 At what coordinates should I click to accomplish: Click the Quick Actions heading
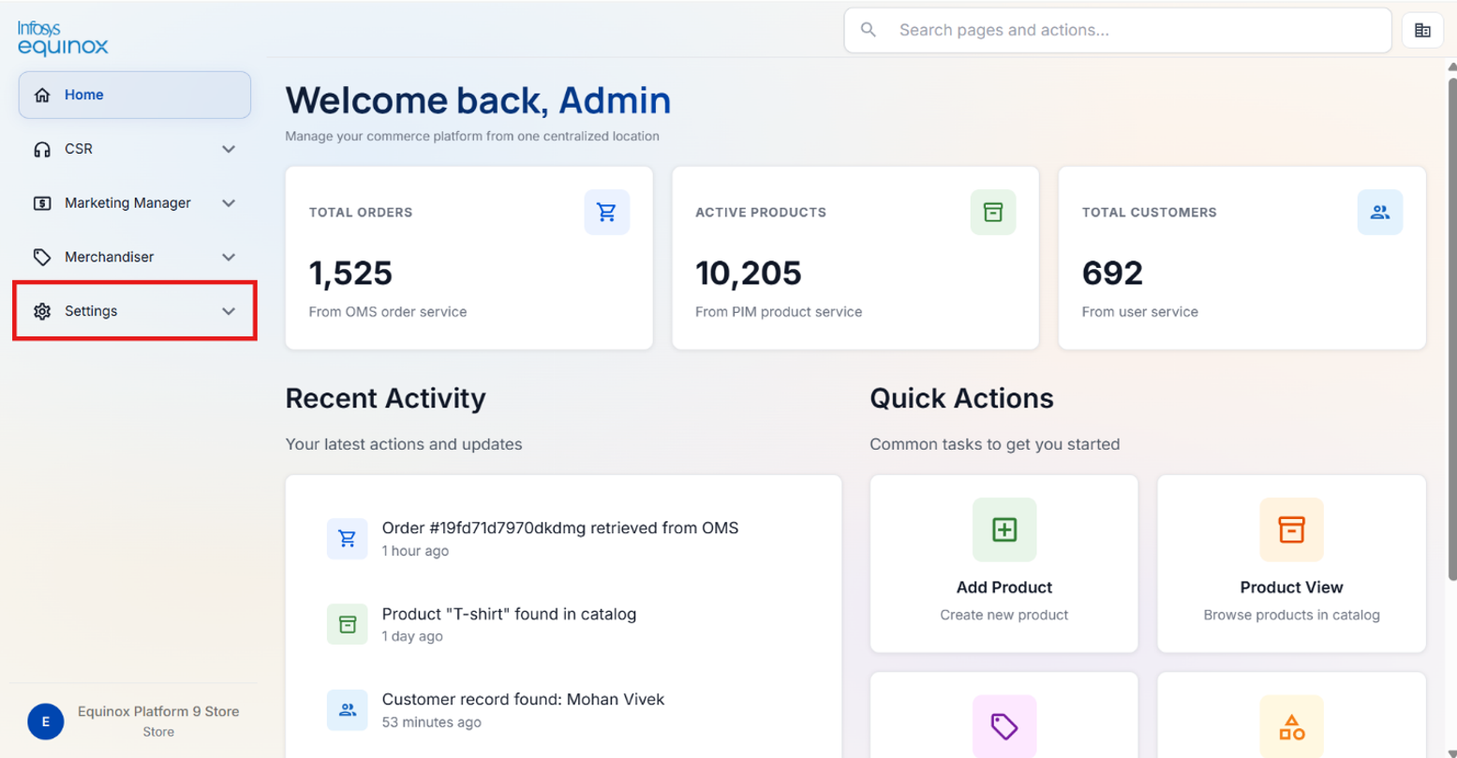click(x=962, y=398)
